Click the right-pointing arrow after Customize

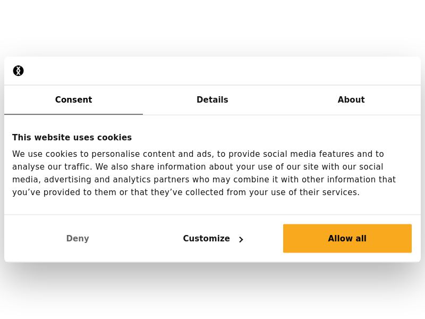pyautogui.click(x=241, y=239)
